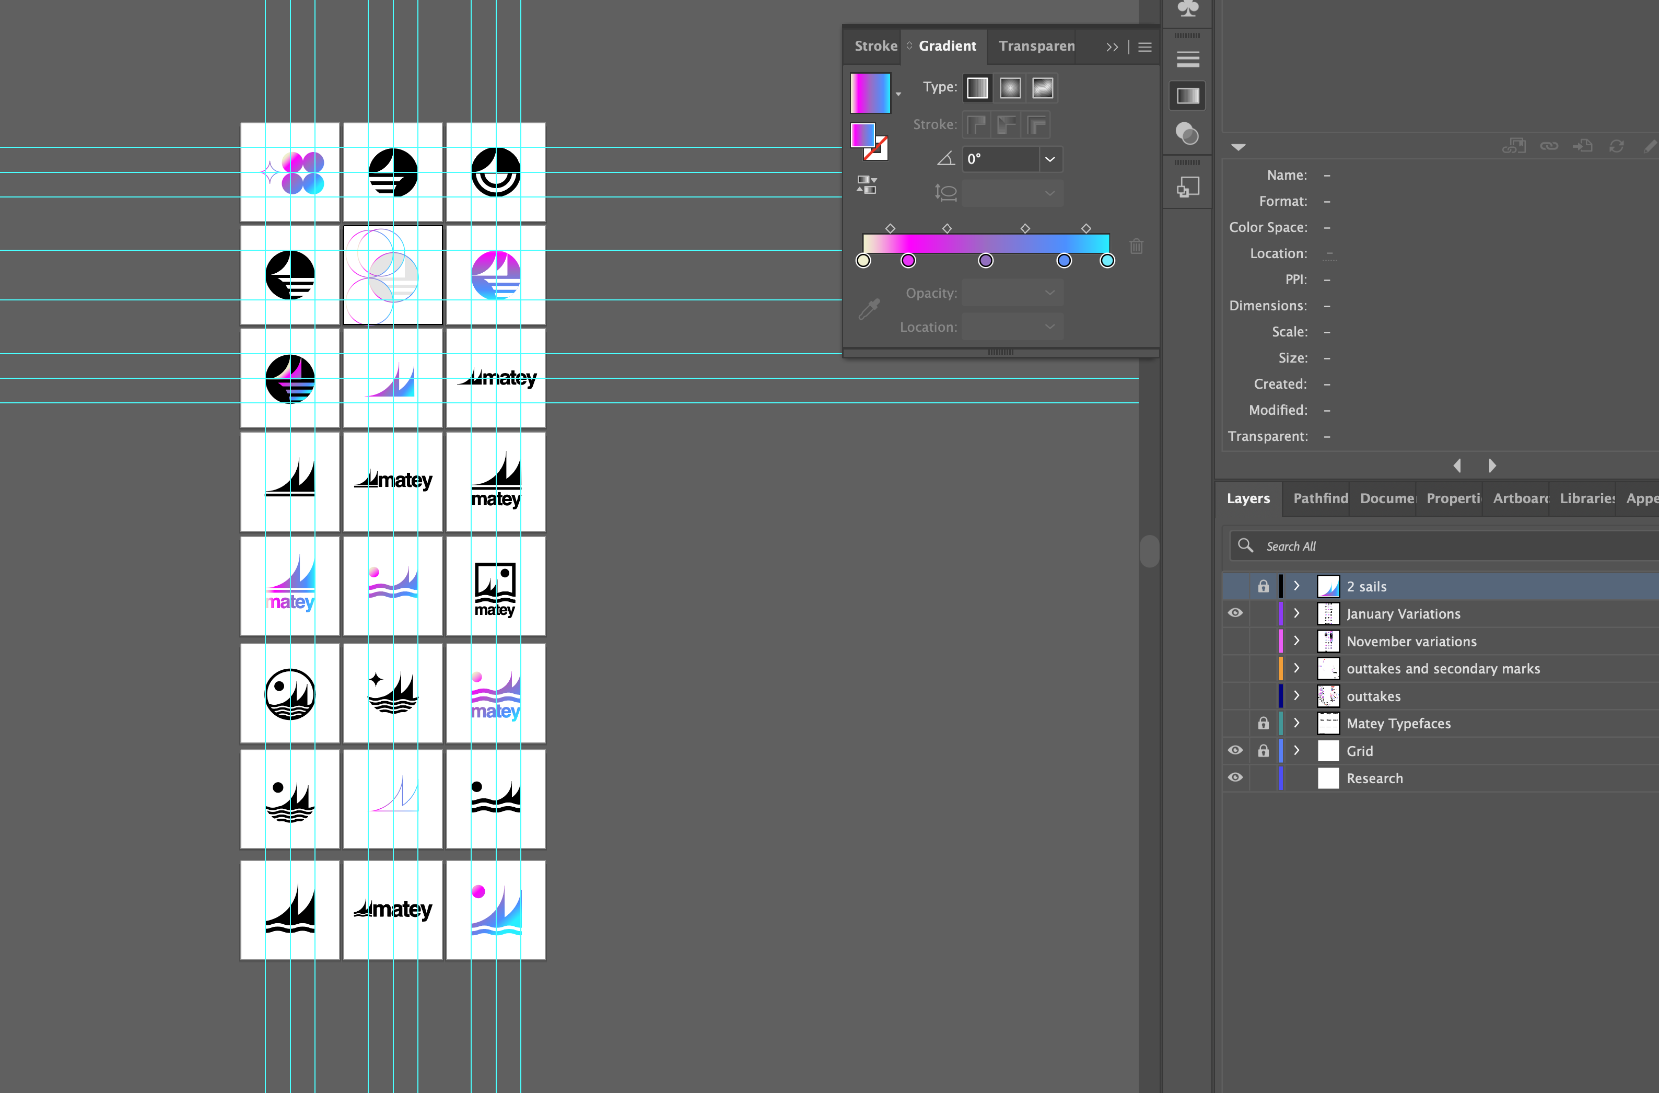
Task: Open the Transparency panel dock icon
Action: point(1187,132)
